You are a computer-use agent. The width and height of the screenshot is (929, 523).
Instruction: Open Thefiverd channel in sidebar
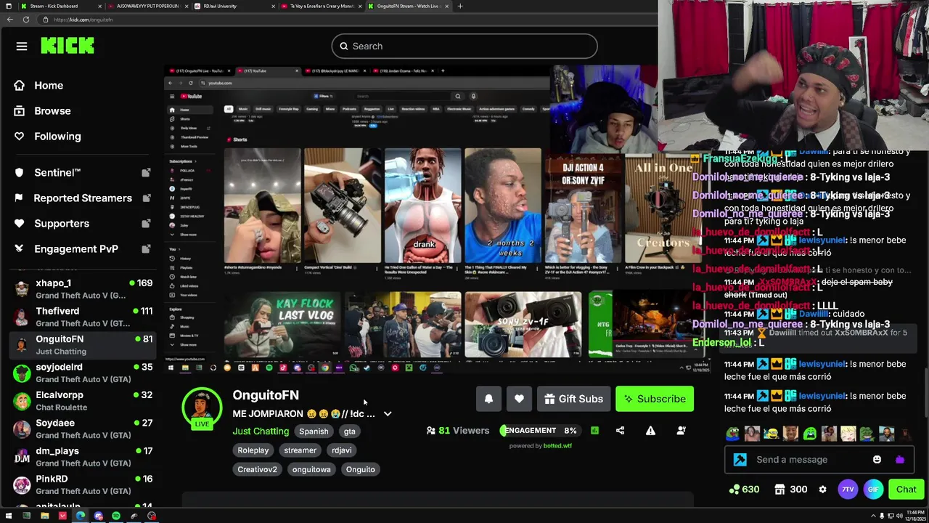click(83, 317)
